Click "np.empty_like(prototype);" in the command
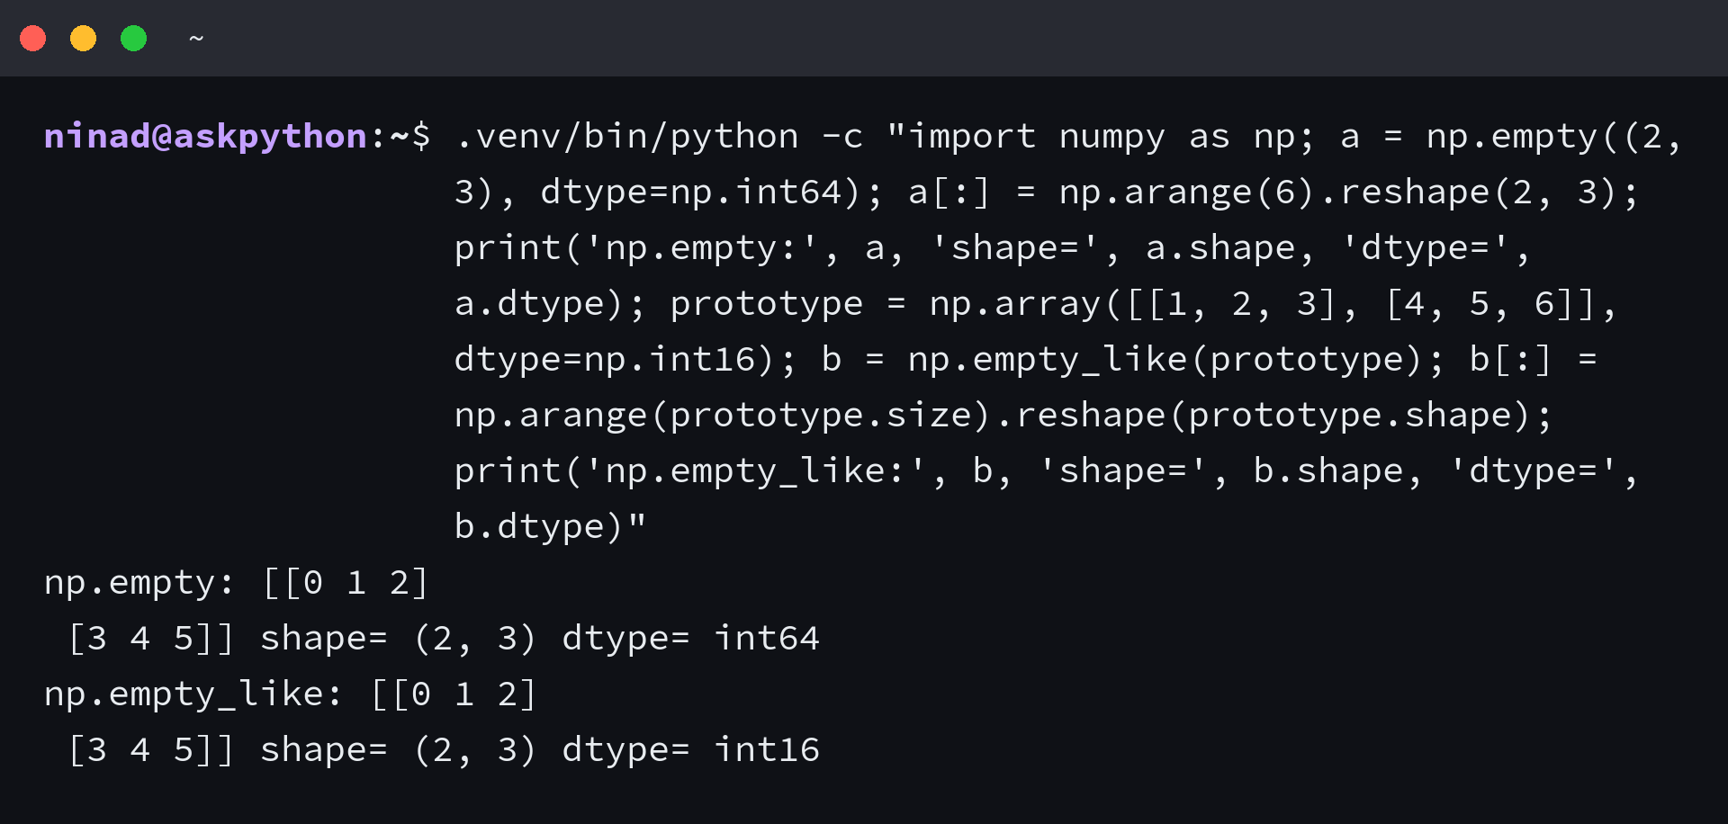The width and height of the screenshot is (1728, 824). coord(1176,360)
